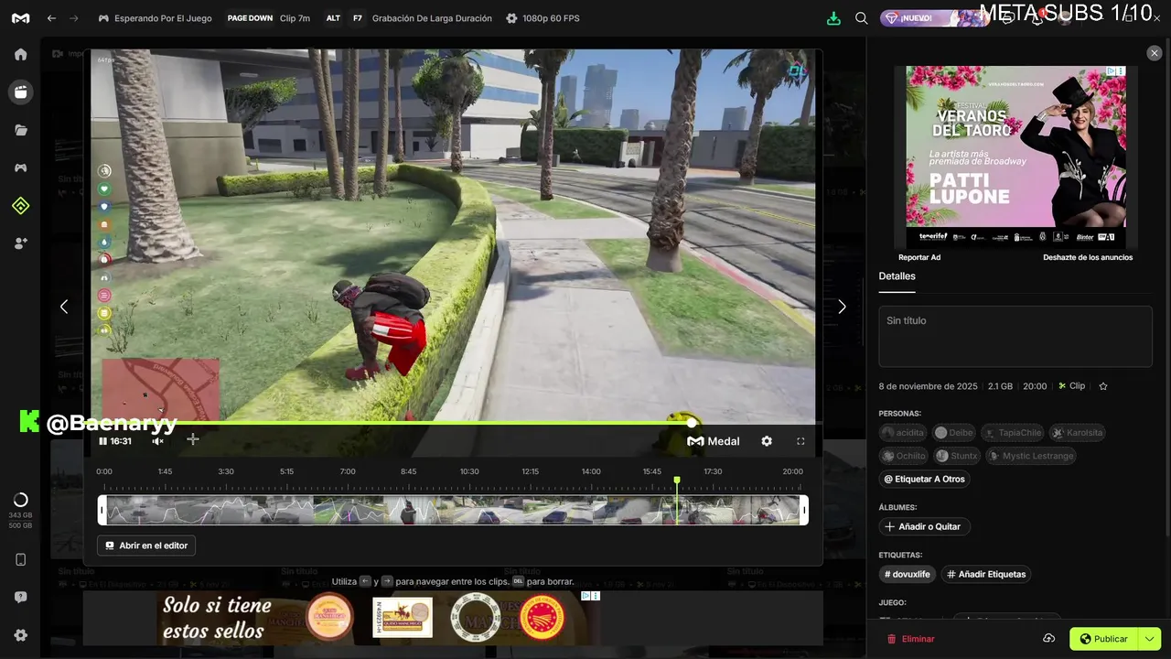Open the Medal home sidebar icon
Screen dimensions: 1171x659
tap(20, 54)
